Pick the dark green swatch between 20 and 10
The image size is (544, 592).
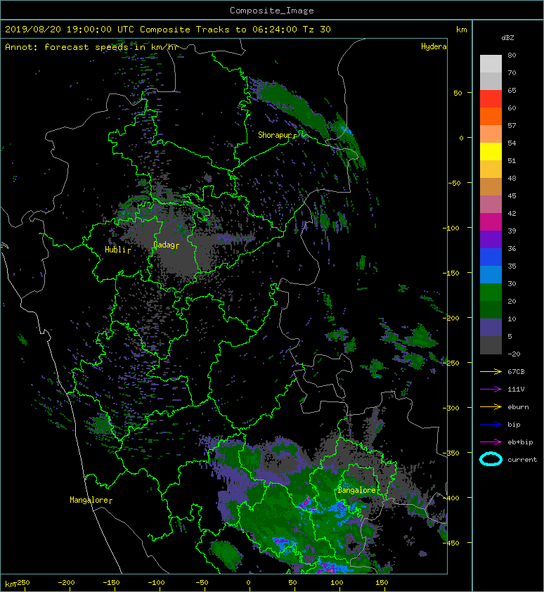(491, 309)
